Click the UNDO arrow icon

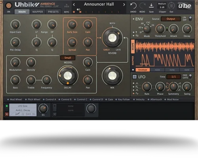click(133, 6)
